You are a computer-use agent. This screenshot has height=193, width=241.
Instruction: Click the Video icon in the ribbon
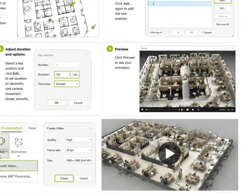pos(3,141)
